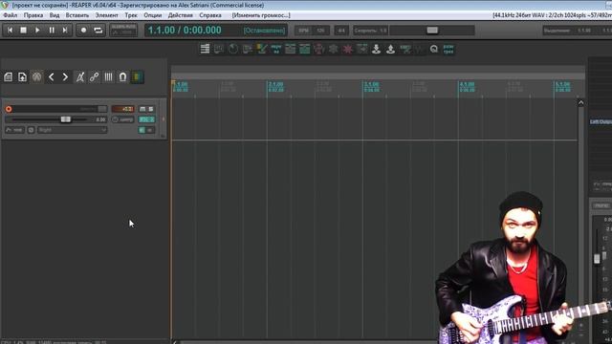Screen dimensions: 612x344
Task: Toggle item grouping chain-link icon
Action: [94, 77]
